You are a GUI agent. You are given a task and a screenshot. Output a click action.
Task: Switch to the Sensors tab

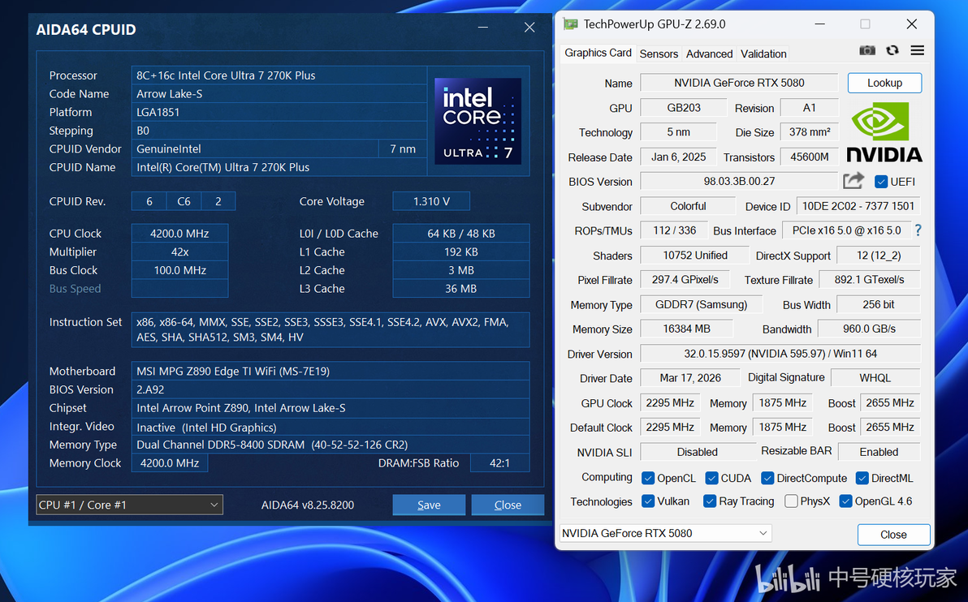pyautogui.click(x=659, y=54)
